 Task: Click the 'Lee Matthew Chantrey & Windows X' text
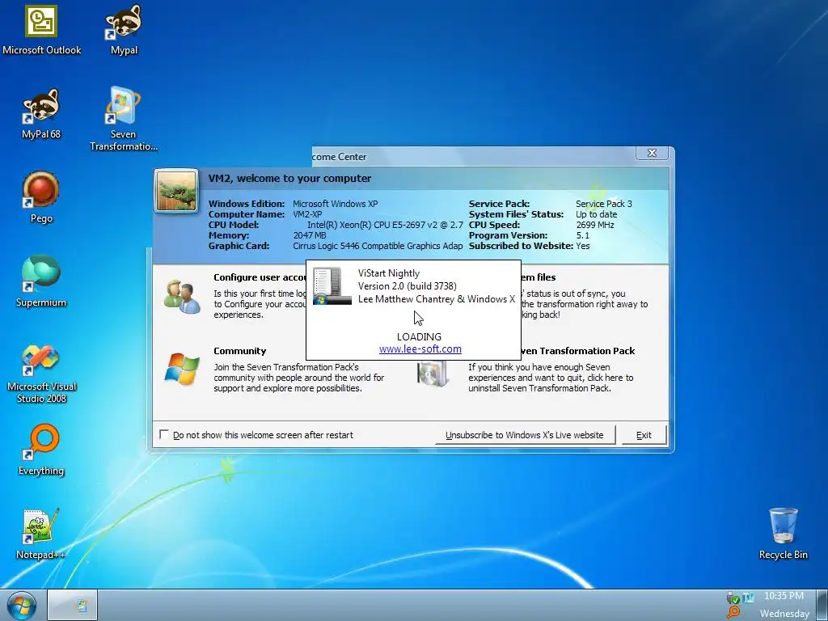click(436, 299)
